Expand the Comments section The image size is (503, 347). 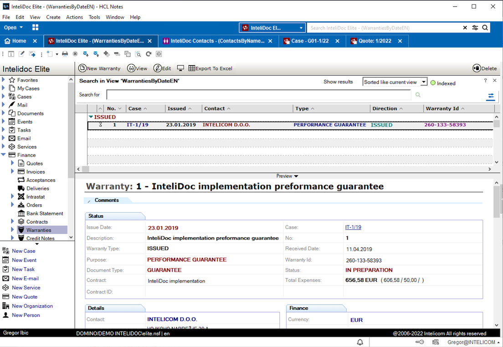click(x=89, y=201)
